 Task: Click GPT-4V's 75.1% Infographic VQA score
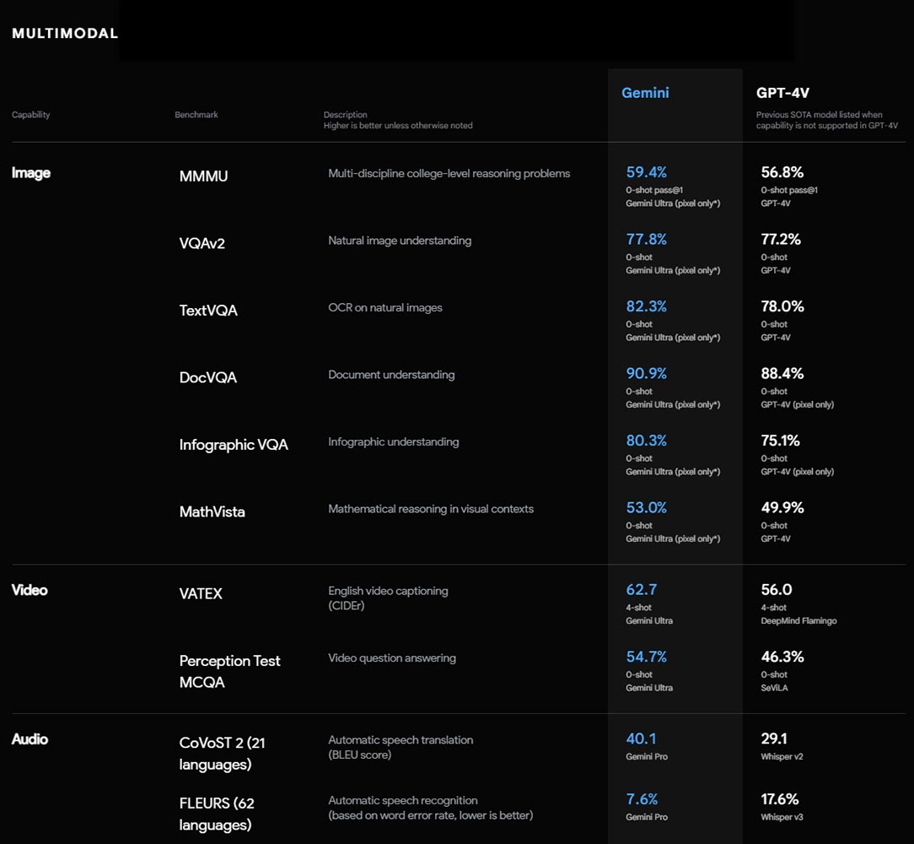(780, 441)
